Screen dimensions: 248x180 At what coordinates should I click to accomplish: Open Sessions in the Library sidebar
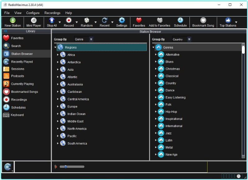pyautogui.click(x=26, y=69)
